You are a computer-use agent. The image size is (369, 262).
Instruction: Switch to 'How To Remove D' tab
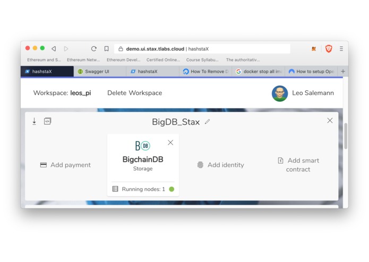205,72
